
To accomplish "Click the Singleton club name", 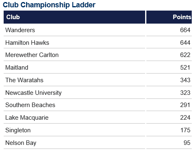I will 18,130.
